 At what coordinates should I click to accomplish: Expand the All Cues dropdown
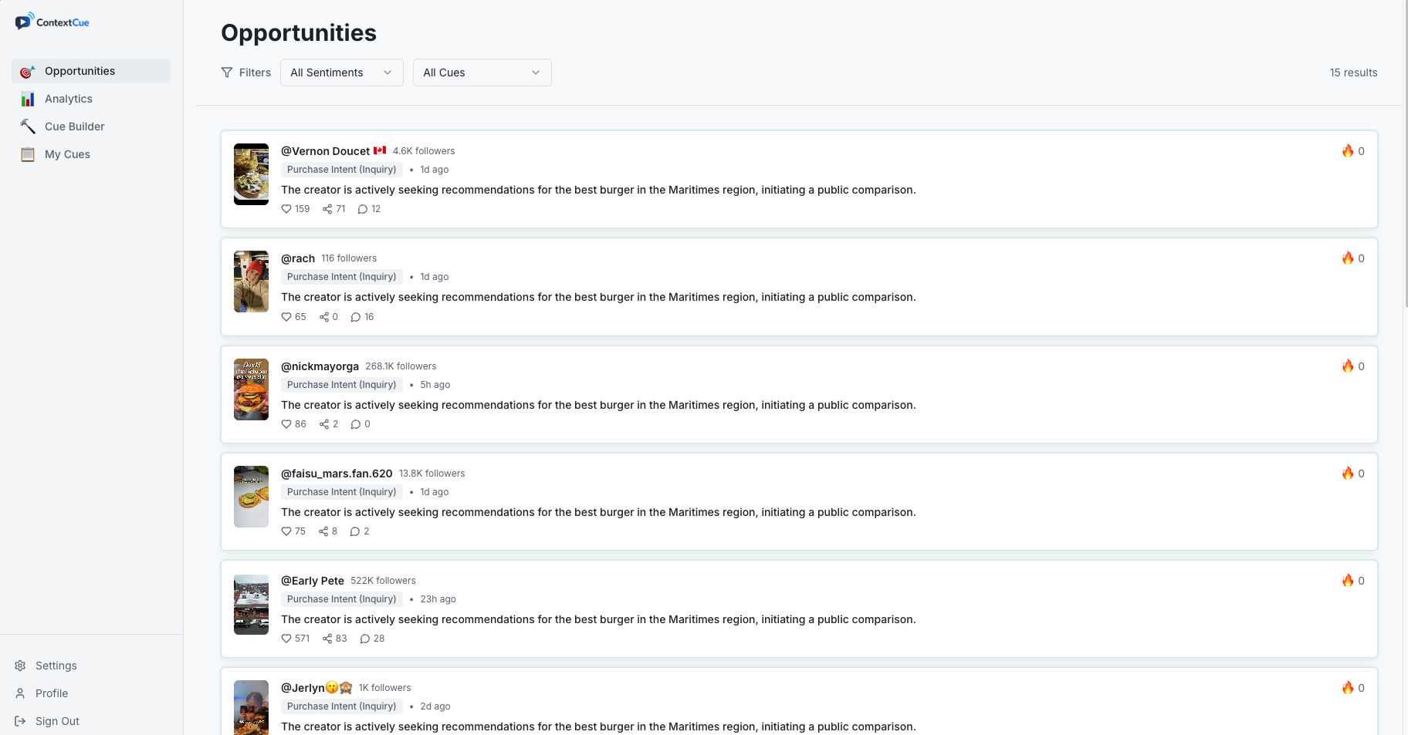click(482, 72)
